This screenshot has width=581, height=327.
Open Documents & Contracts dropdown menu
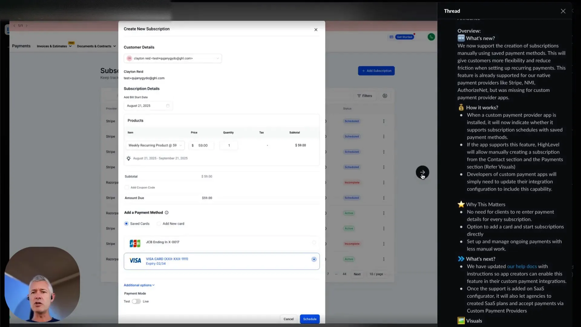[96, 46]
